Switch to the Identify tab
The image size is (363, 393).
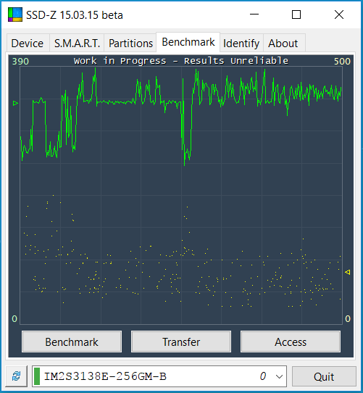coord(241,43)
